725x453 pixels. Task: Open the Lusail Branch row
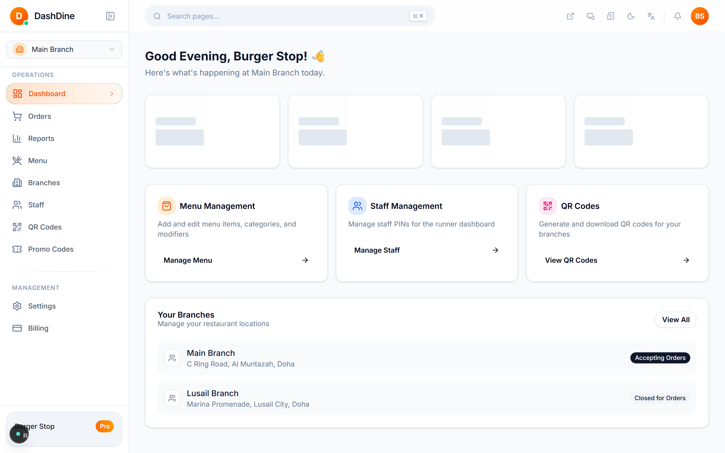427,398
